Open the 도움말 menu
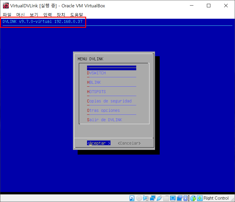 coord(76,15)
